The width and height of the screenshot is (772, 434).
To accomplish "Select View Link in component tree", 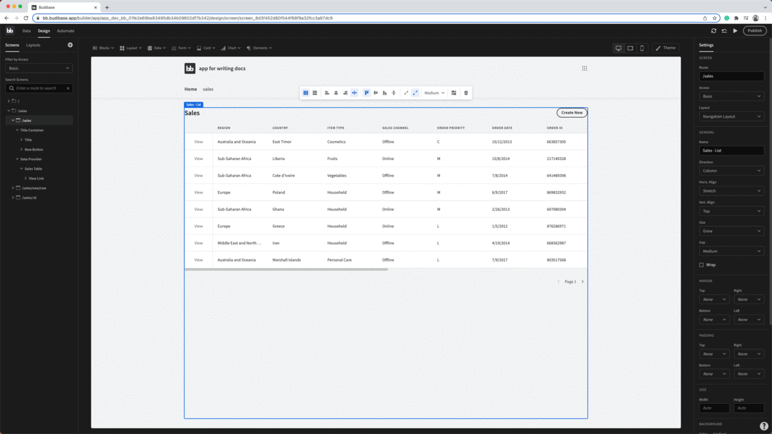I will pyautogui.click(x=36, y=178).
